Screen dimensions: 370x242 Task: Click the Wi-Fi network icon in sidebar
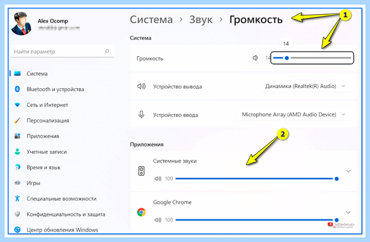tap(17, 105)
